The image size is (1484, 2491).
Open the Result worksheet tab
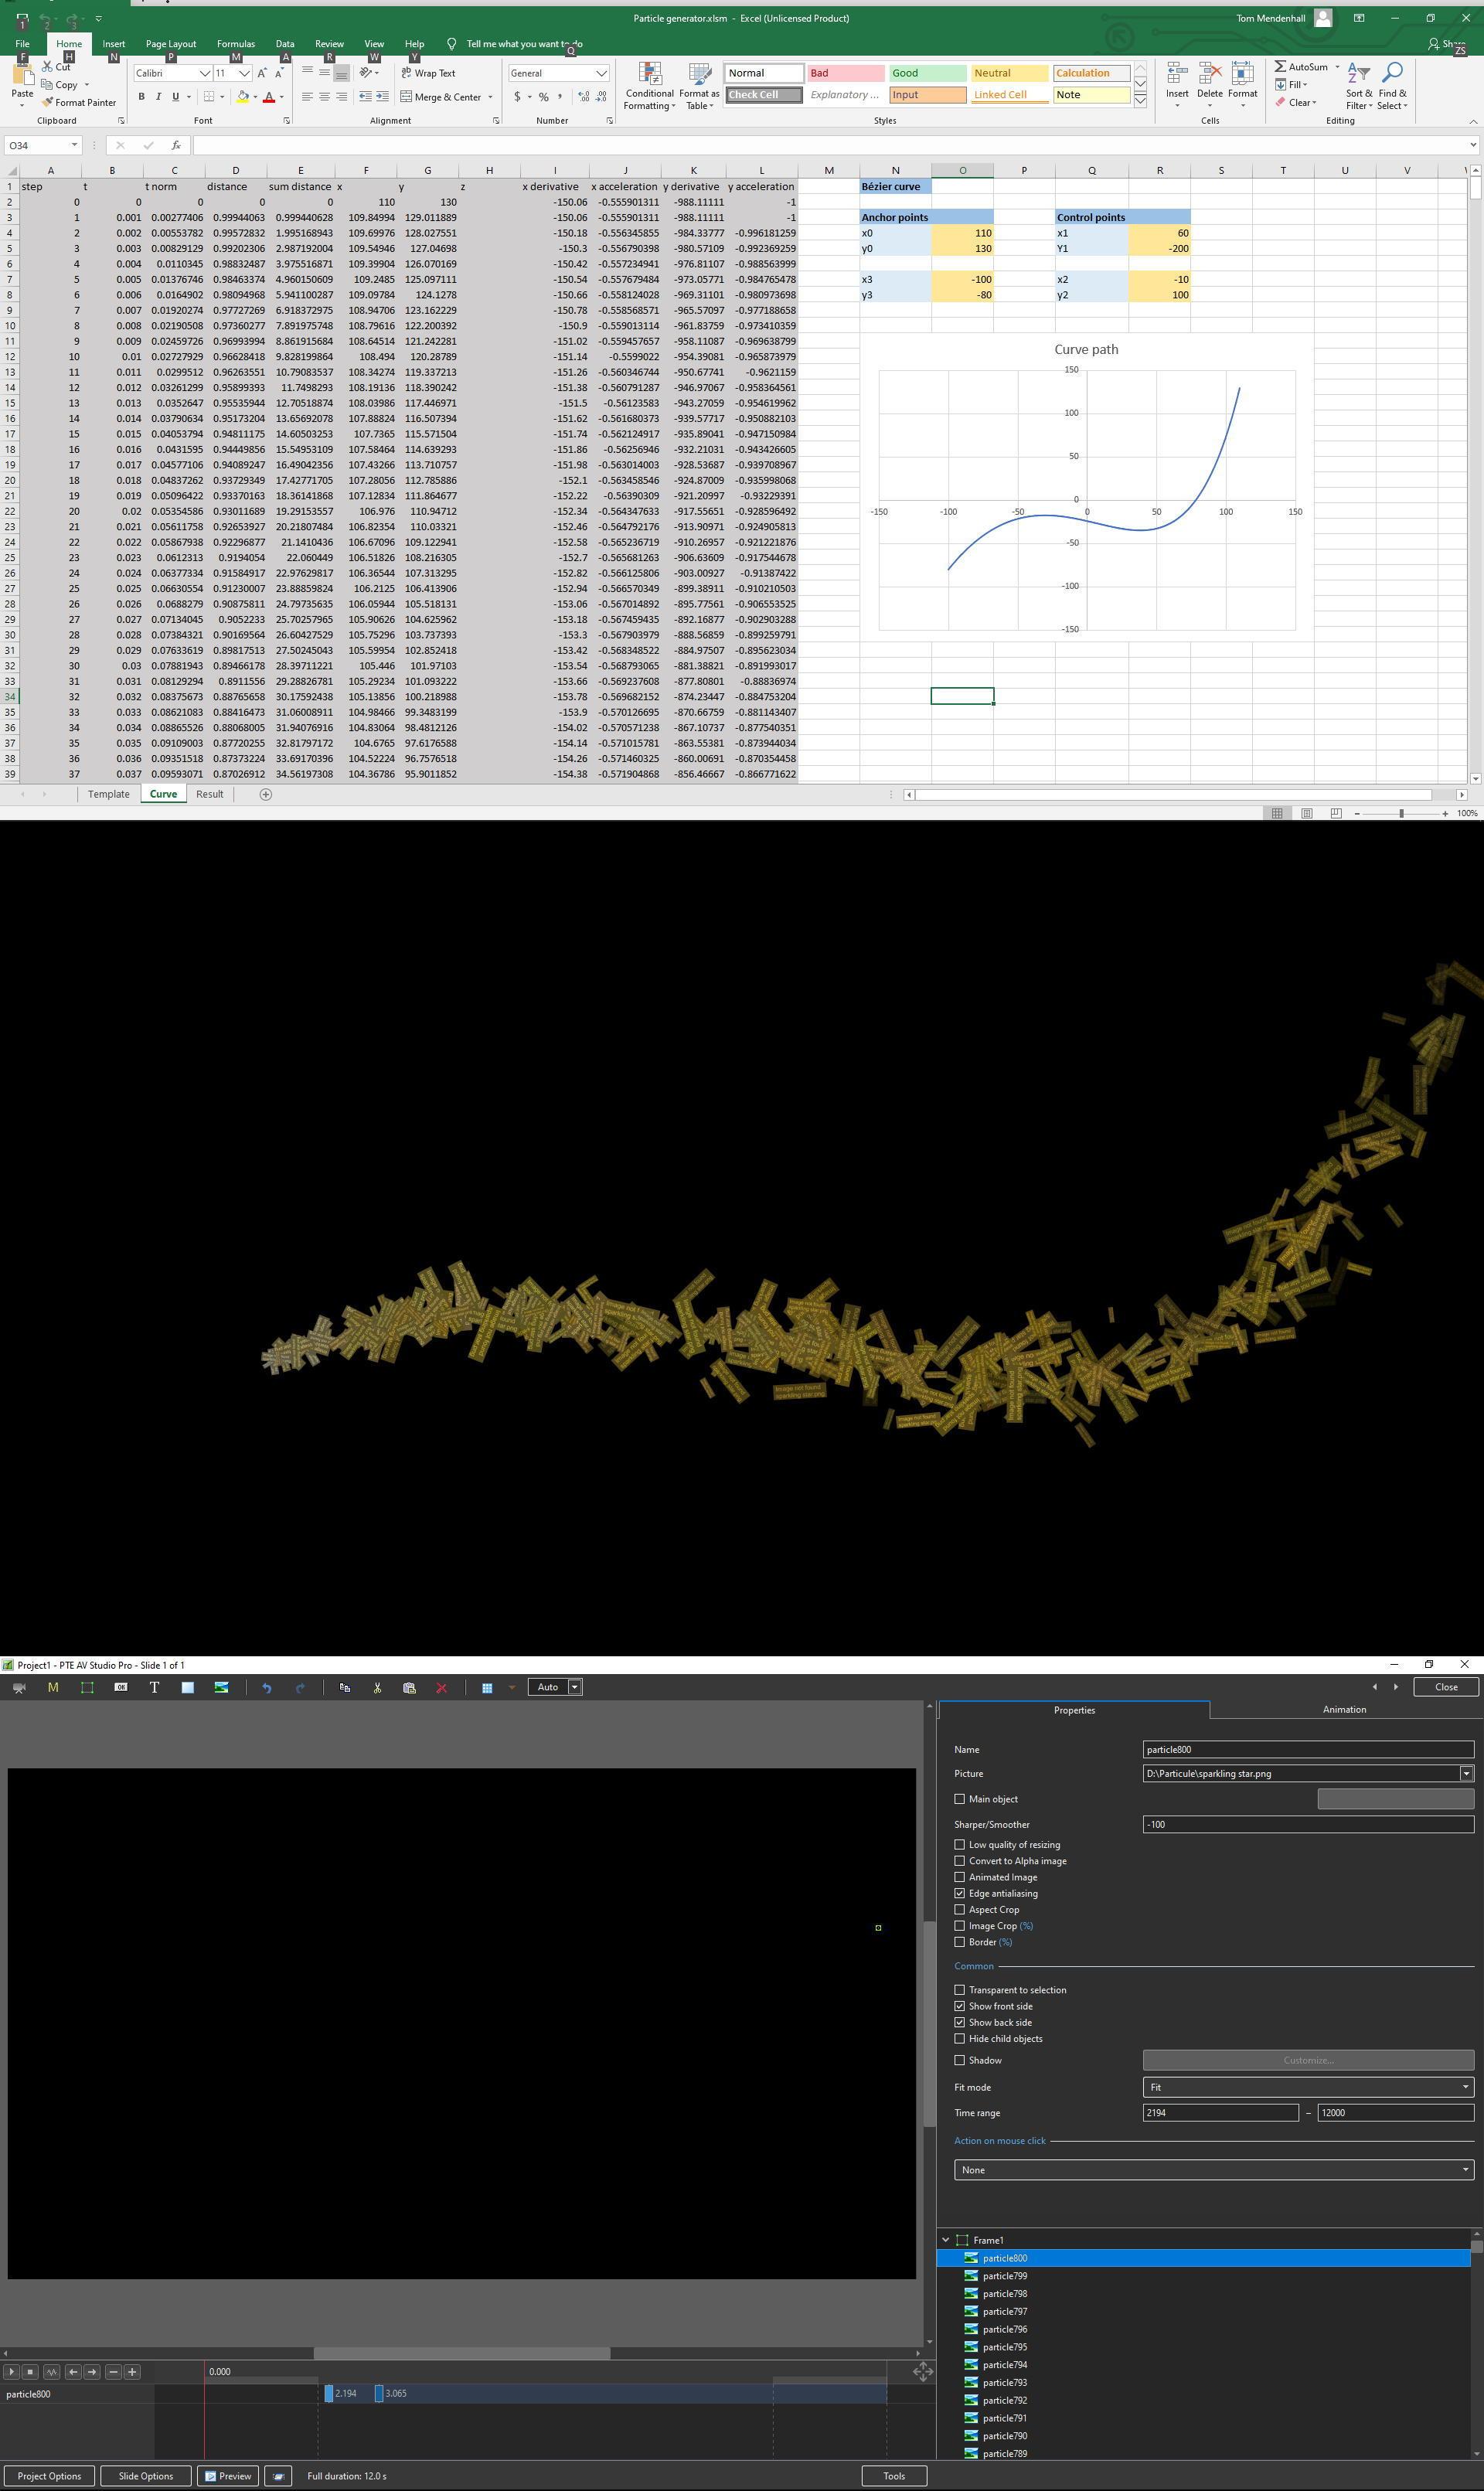pos(209,794)
